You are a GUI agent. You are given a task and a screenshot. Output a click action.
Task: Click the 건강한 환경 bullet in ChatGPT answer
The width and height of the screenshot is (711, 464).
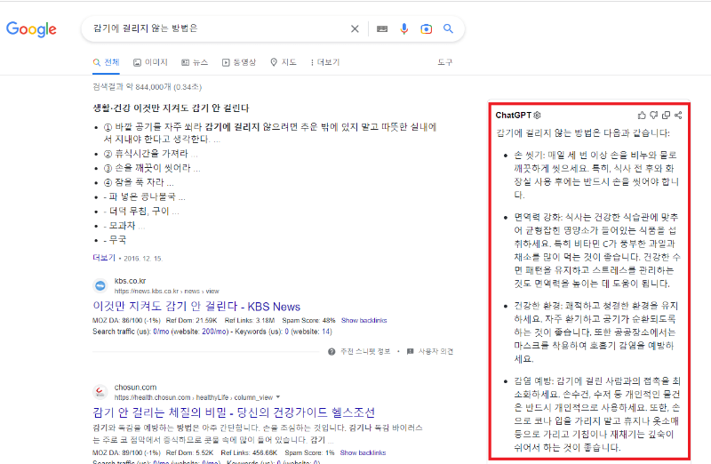(595, 332)
